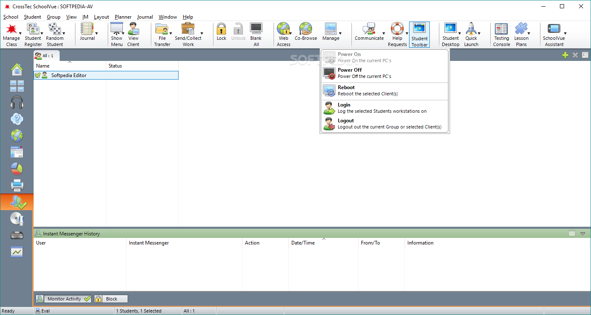Click the Information column header
The width and height of the screenshot is (591, 315).
tap(497, 243)
